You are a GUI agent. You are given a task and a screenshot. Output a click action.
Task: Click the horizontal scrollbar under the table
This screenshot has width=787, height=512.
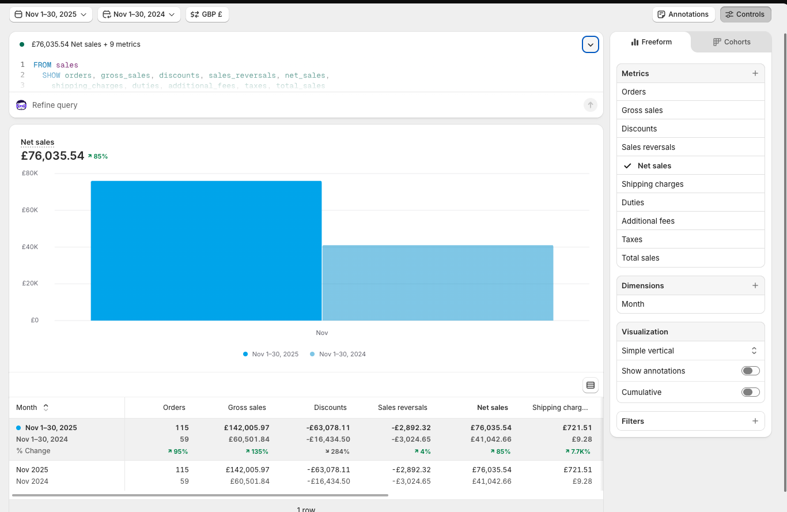[x=200, y=495]
